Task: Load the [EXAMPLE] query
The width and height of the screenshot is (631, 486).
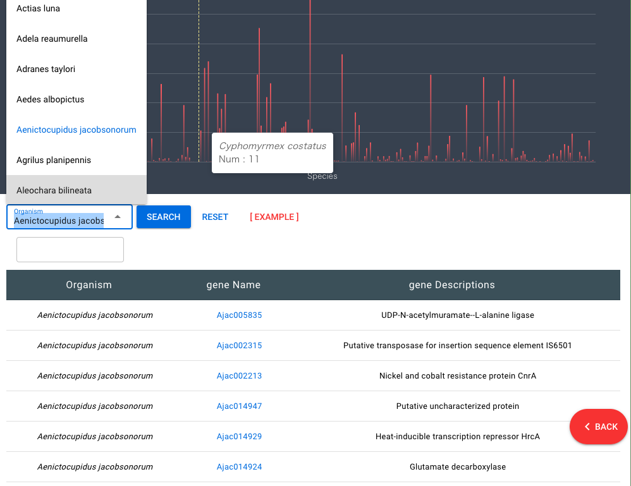Action: coord(274,217)
